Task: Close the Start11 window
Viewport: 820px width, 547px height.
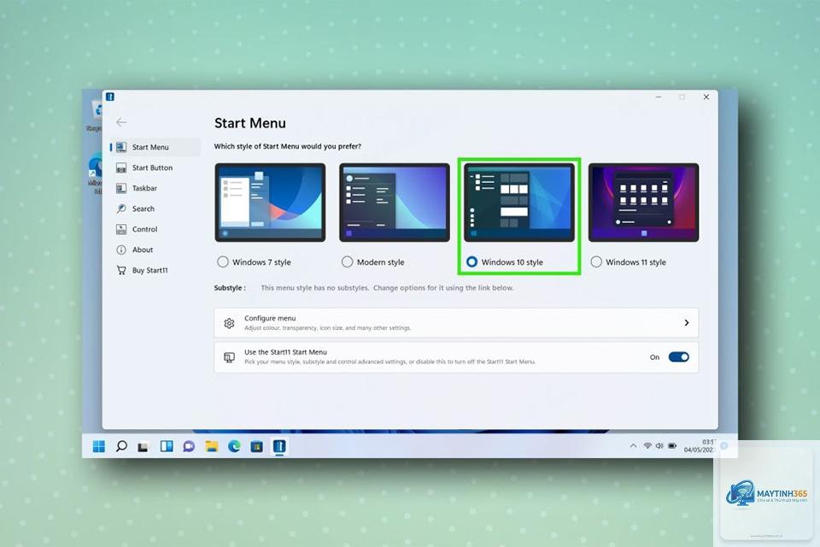Action: click(706, 97)
